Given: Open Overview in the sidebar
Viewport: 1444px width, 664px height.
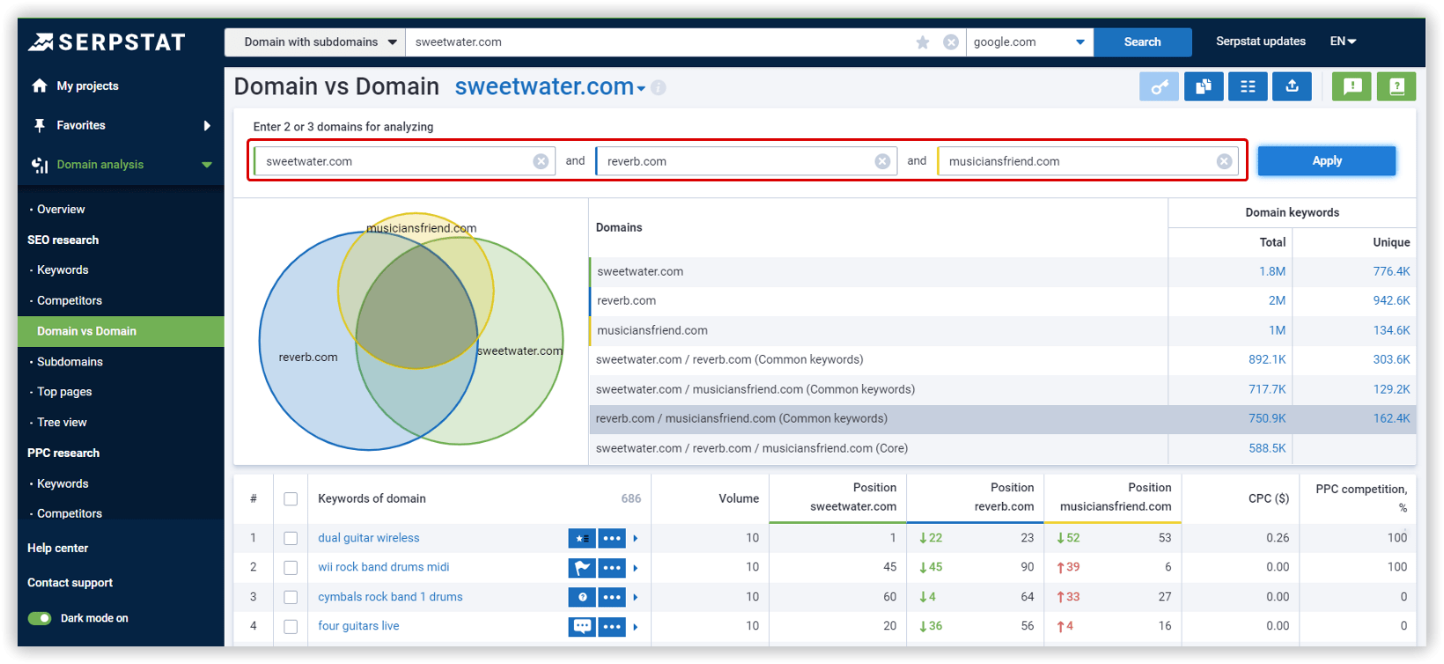Looking at the screenshot, I should pos(61,210).
